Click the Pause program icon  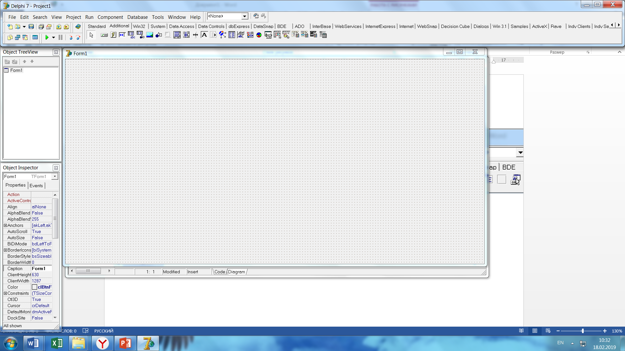coord(61,37)
